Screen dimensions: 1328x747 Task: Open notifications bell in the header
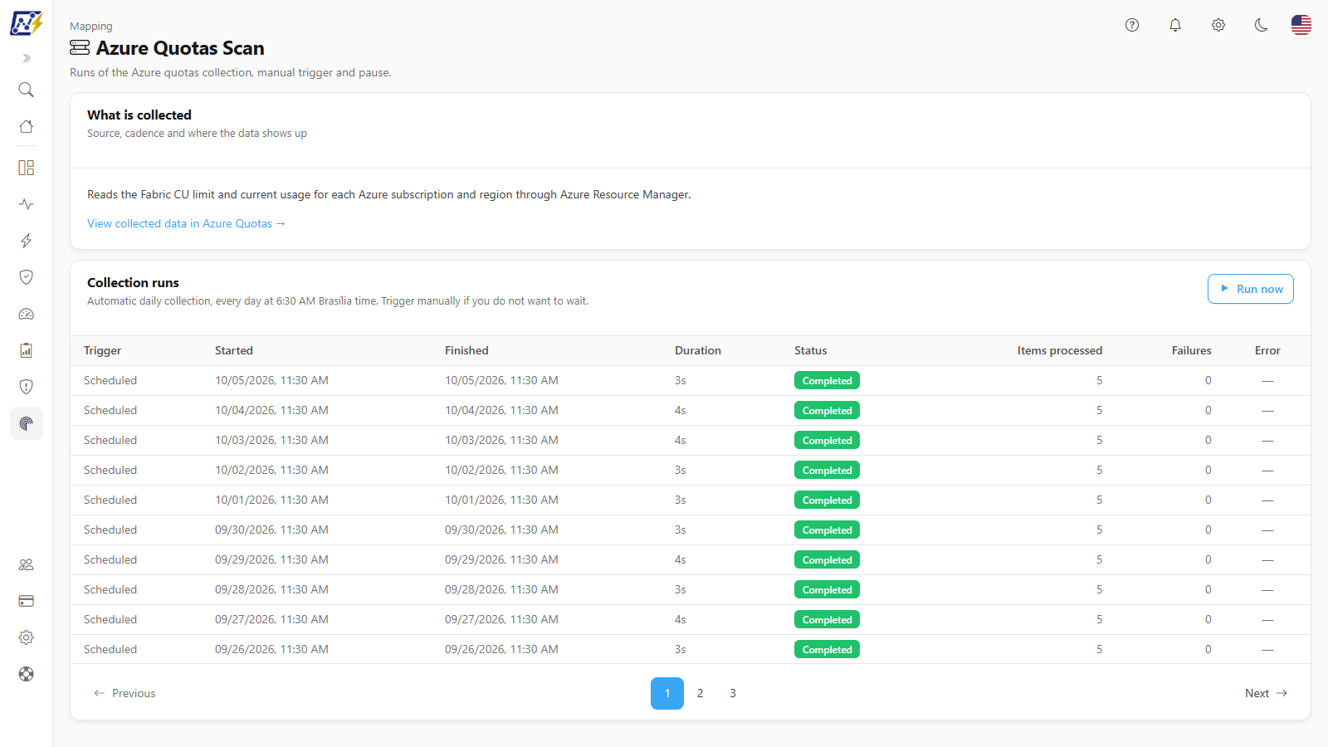(x=1175, y=25)
